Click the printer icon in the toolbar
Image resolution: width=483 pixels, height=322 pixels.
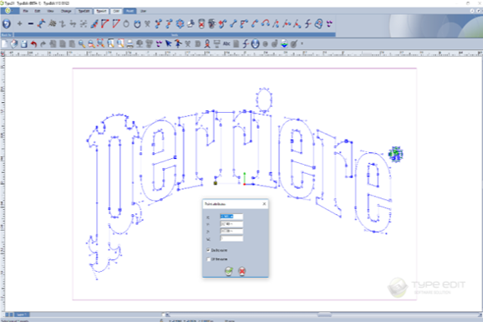coord(130,44)
